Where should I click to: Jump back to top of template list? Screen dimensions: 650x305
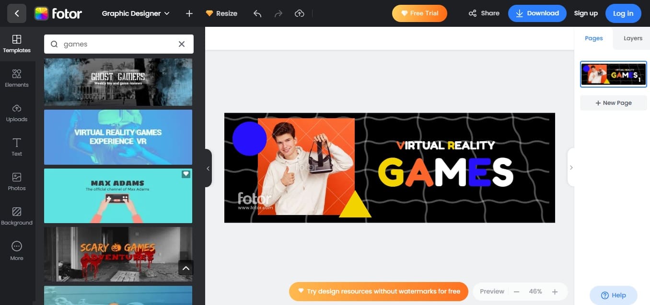pos(186,268)
